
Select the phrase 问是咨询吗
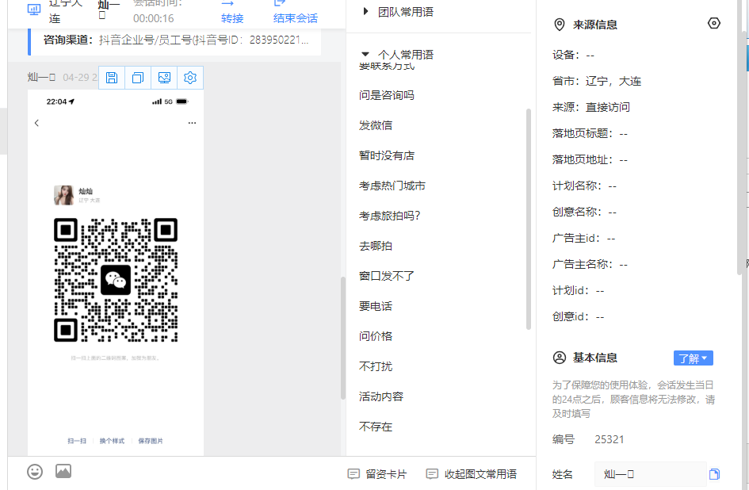[387, 95]
